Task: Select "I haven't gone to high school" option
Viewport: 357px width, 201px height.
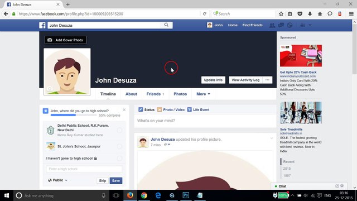Action: click(x=119, y=158)
